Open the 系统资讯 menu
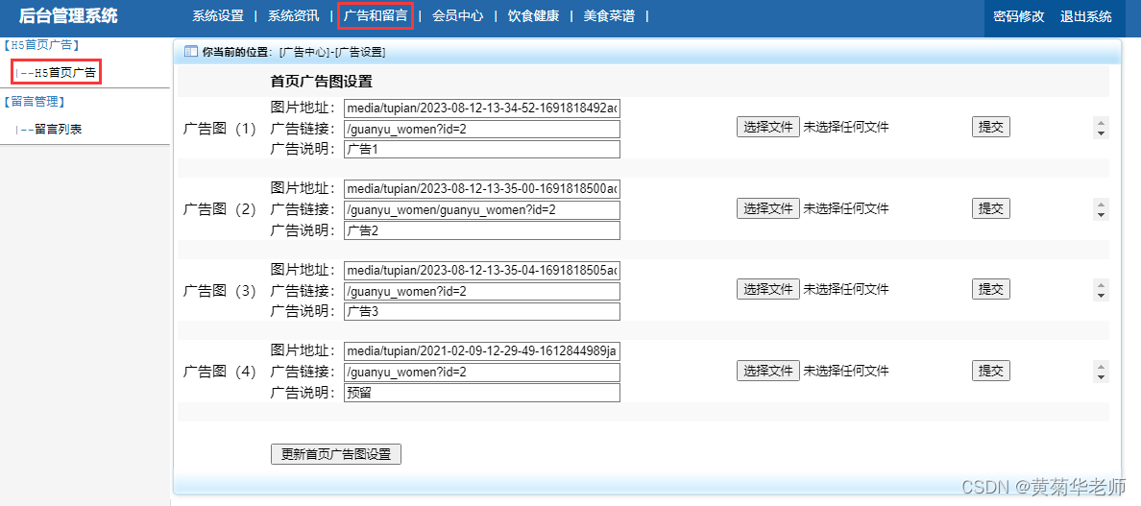This screenshot has height=506, width=1141. click(x=293, y=16)
